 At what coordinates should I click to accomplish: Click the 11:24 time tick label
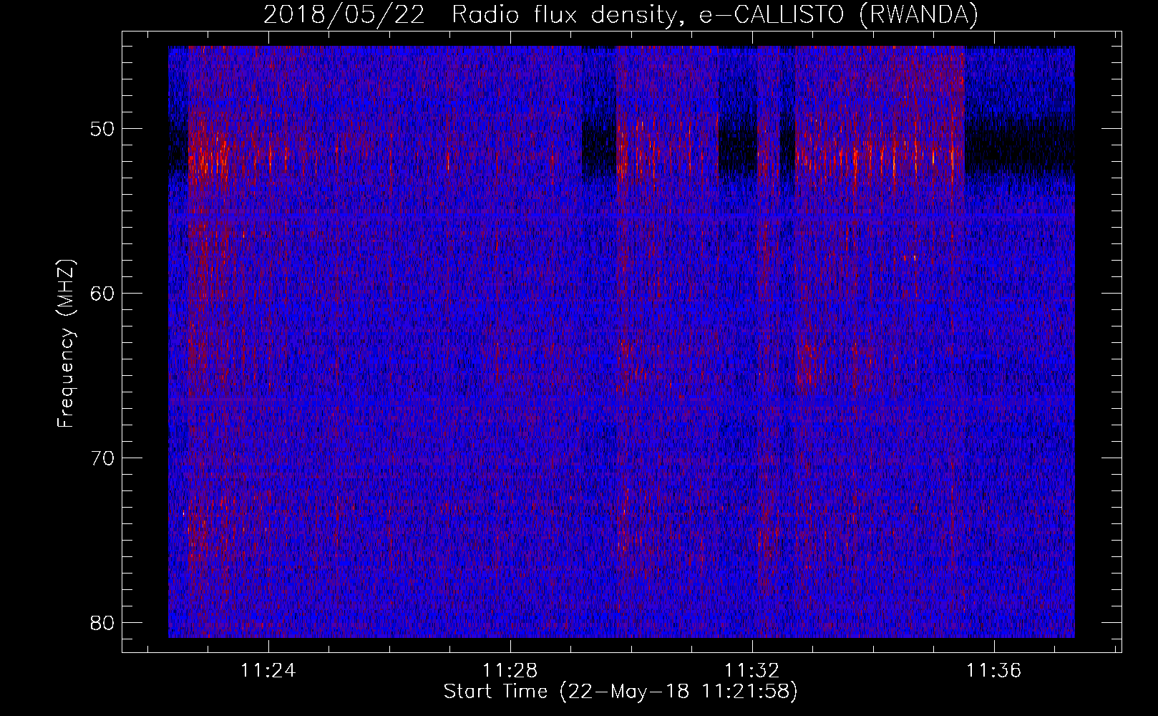[268, 671]
